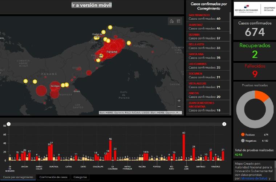The width and height of the screenshot is (276, 182).
Task: Click the orange segment of the donut chart
Action: [261, 95]
